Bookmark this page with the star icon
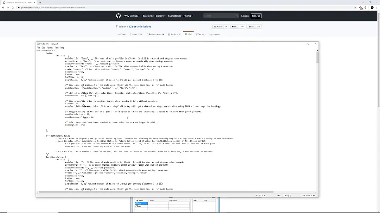The width and height of the screenshot is (380, 213). point(355,8)
